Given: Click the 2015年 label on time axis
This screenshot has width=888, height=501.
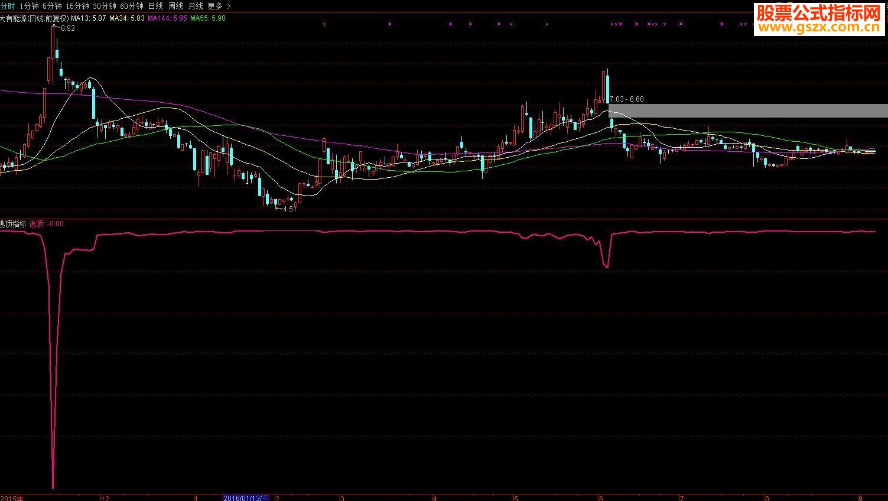Looking at the screenshot, I should (12, 498).
